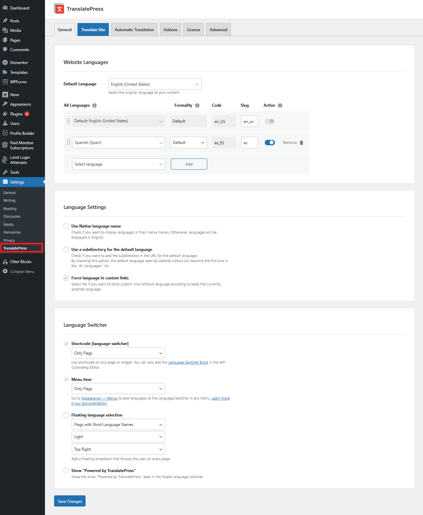Switch to Automatic Translation tab
The height and width of the screenshot is (515, 423).
click(x=134, y=30)
